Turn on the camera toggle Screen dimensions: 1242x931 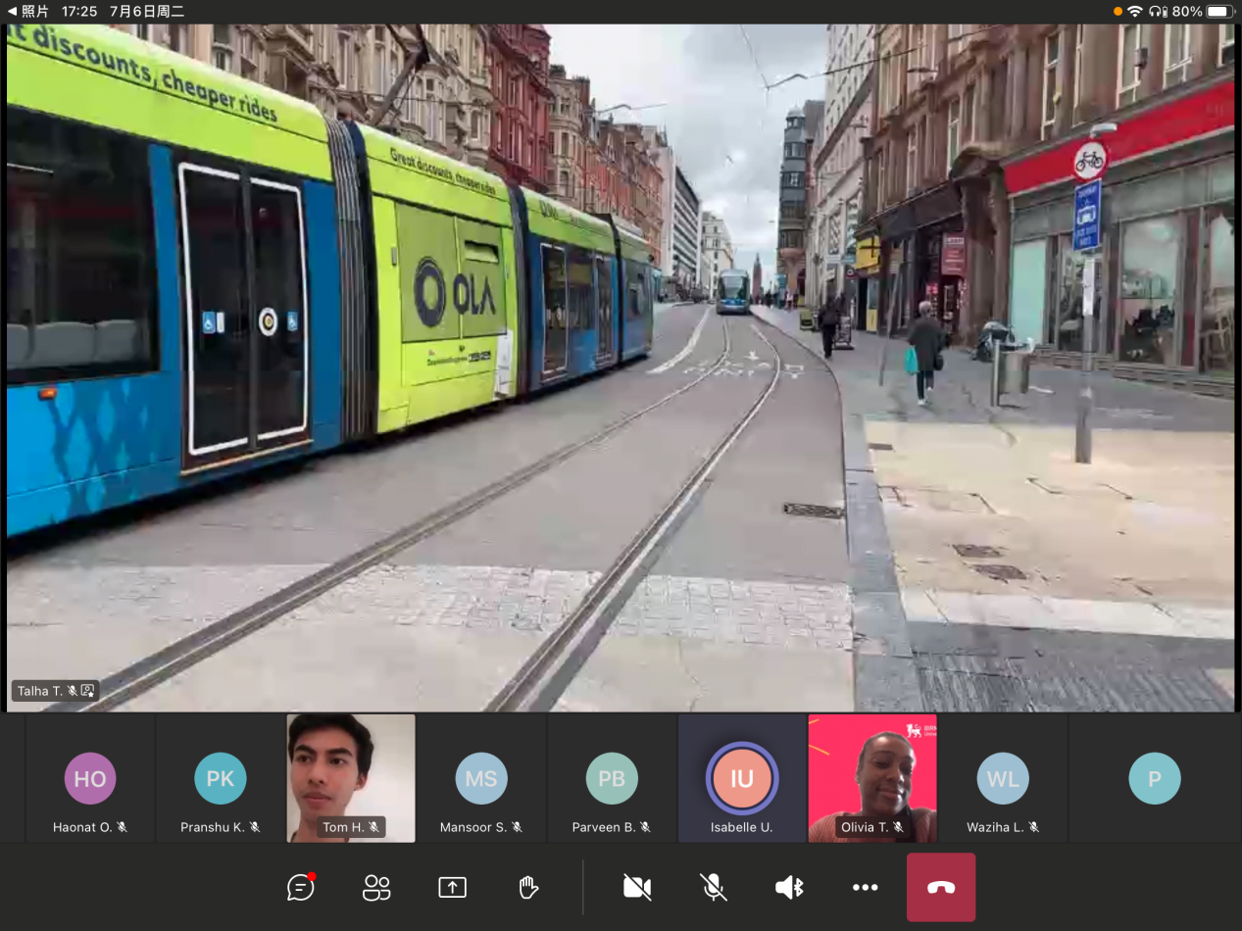point(637,888)
